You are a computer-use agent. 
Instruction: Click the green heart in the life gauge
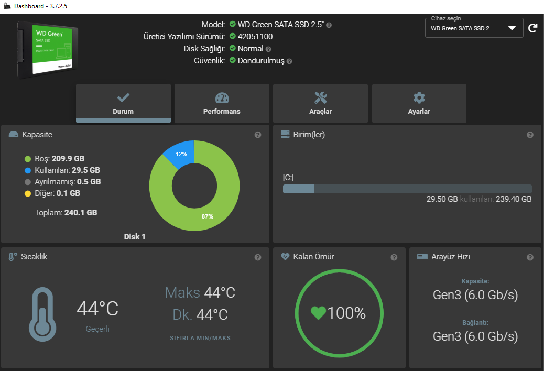click(318, 313)
